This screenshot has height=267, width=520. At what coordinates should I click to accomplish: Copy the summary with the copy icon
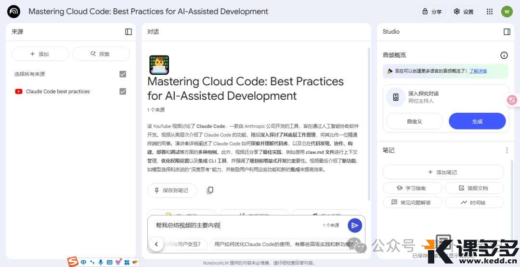pyautogui.click(x=210, y=190)
